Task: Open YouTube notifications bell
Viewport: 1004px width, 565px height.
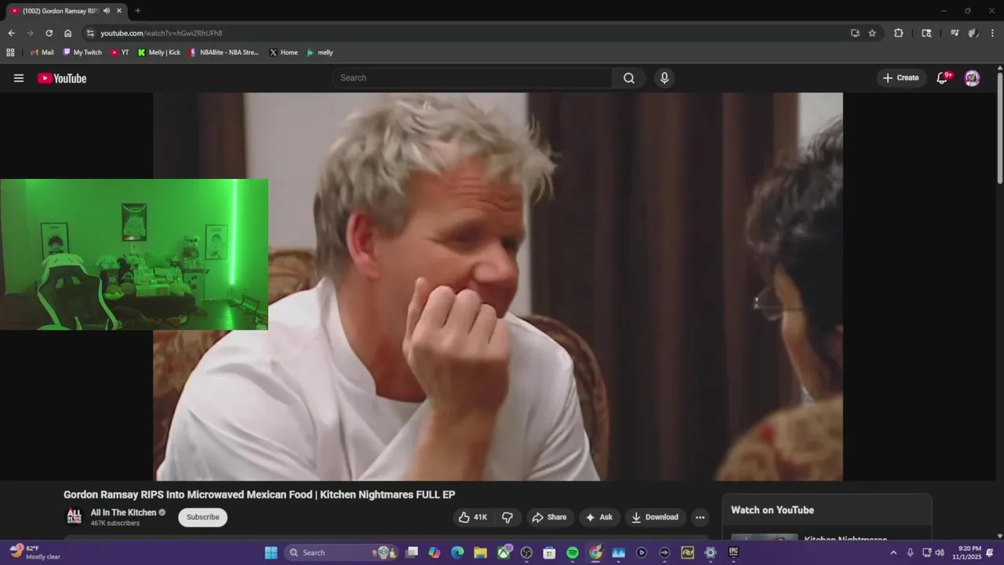Action: pos(943,78)
